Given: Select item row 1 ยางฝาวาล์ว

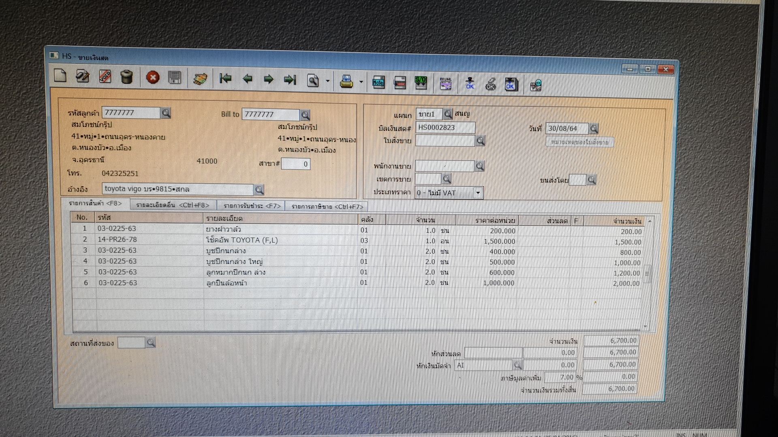Looking at the screenshot, I should pyautogui.click(x=358, y=230).
